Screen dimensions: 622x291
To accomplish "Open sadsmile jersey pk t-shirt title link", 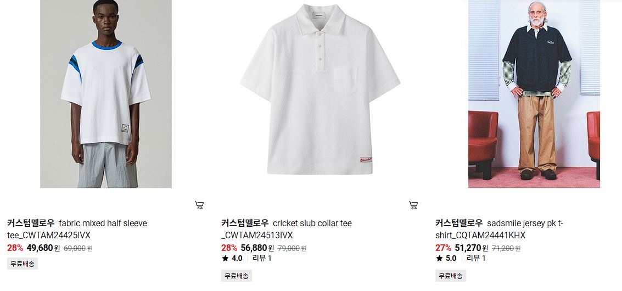I will pos(500,230).
